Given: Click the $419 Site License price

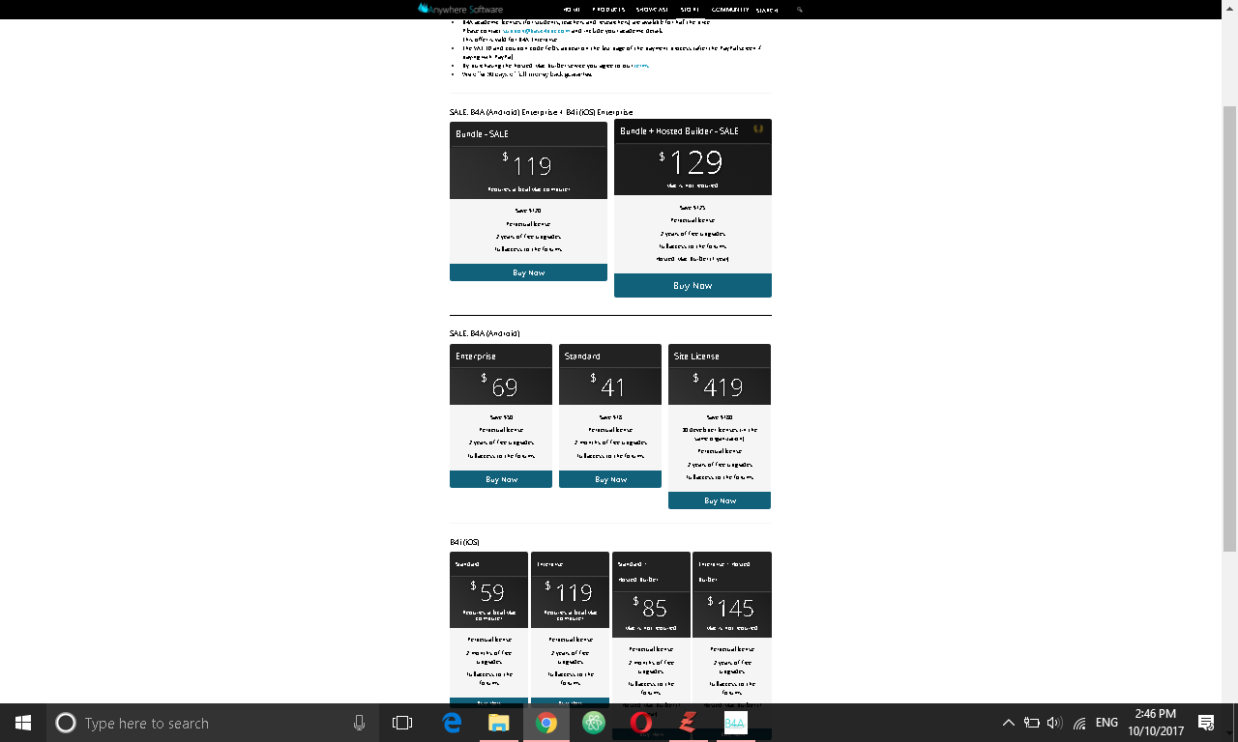Looking at the screenshot, I should coord(719,386).
